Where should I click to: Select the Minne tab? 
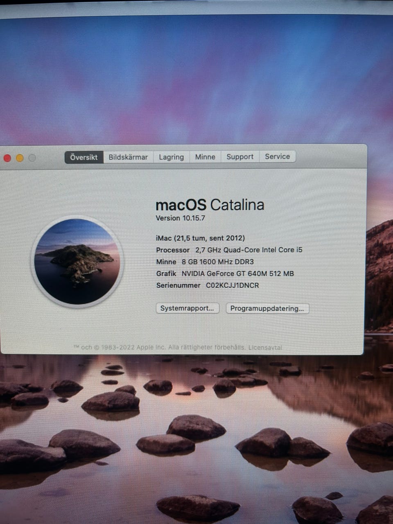click(x=205, y=157)
